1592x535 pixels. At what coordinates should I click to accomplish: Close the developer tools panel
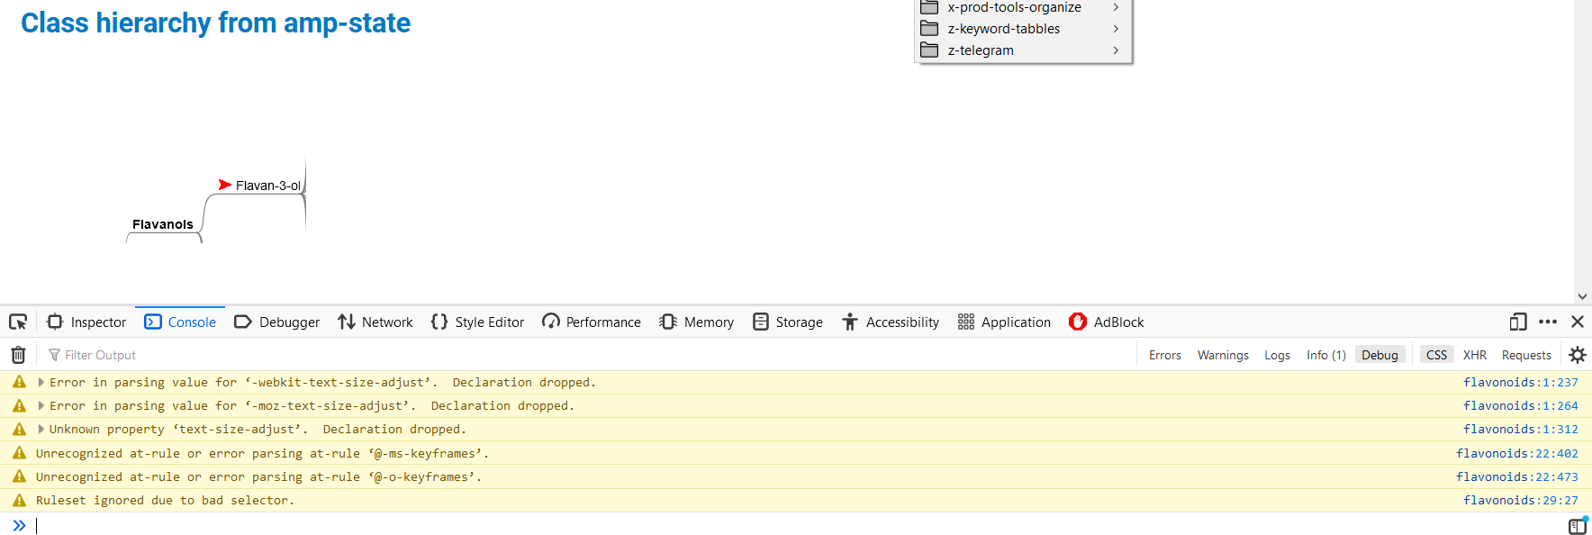click(1578, 322)
